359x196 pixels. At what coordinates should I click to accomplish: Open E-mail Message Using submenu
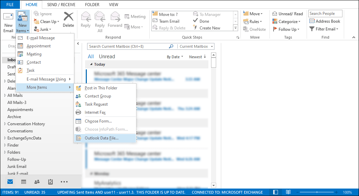(45, 79)
